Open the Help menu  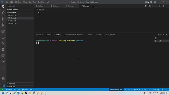pyautogui.click(x=48, y=2)
